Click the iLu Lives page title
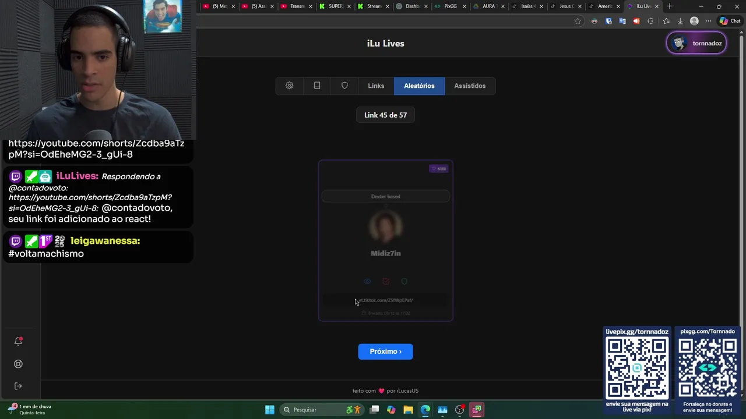 (x=385, y=43)
